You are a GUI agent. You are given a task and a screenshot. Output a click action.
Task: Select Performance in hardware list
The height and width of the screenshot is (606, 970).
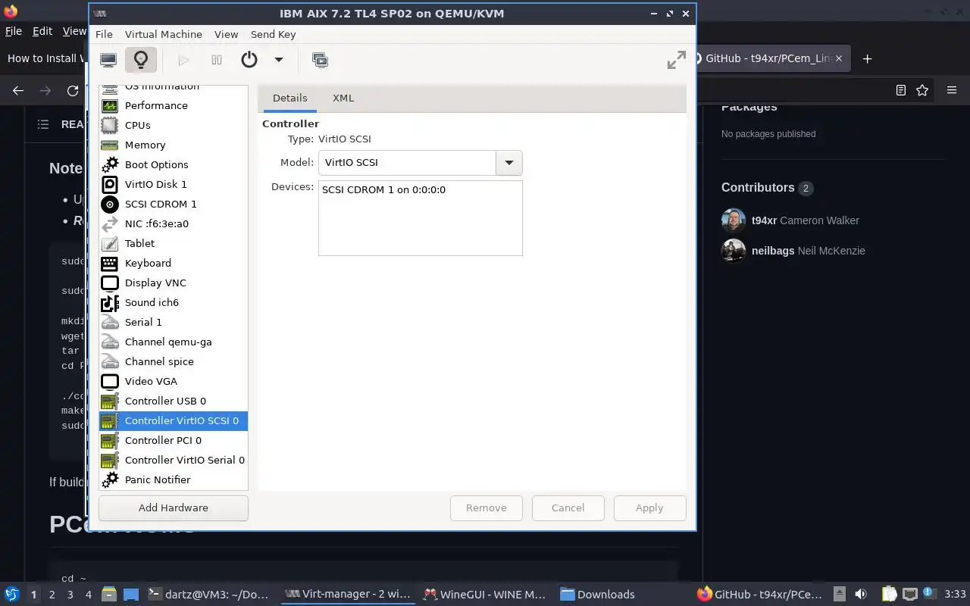[x=174, y=105]
